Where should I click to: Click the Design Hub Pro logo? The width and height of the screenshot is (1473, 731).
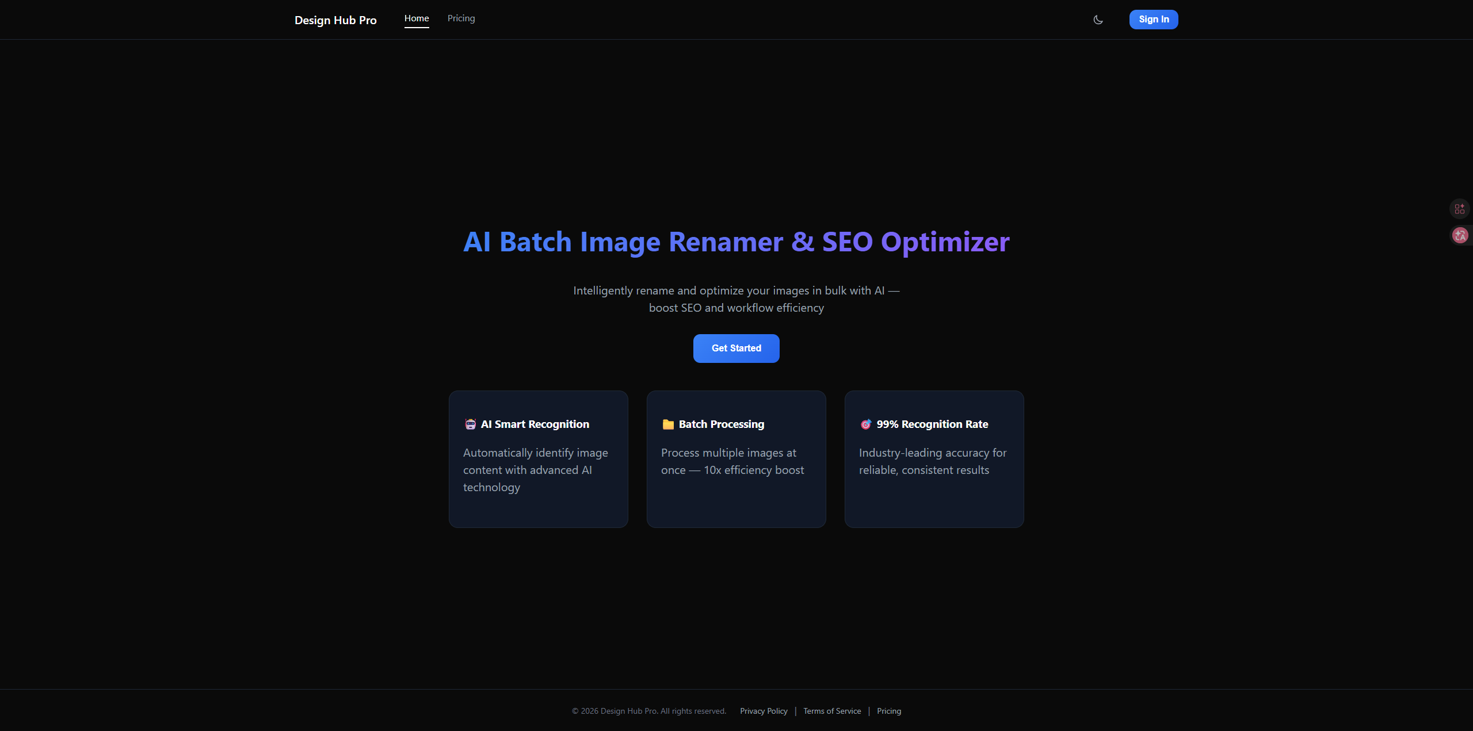pos(335,20)
